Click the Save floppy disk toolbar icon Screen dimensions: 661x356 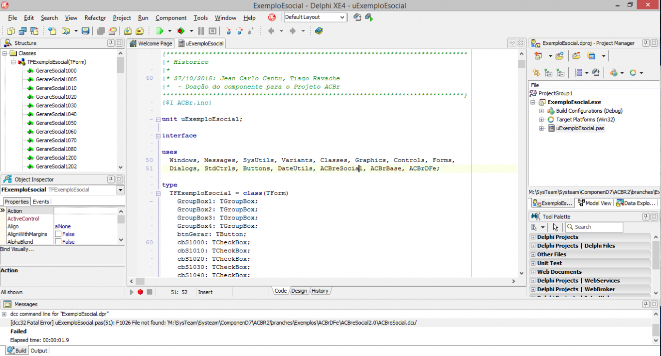(x=85, y=31)
